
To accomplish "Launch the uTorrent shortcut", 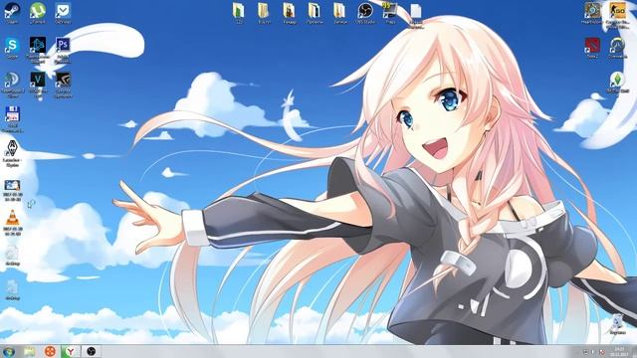I will (x=38, y=11).
